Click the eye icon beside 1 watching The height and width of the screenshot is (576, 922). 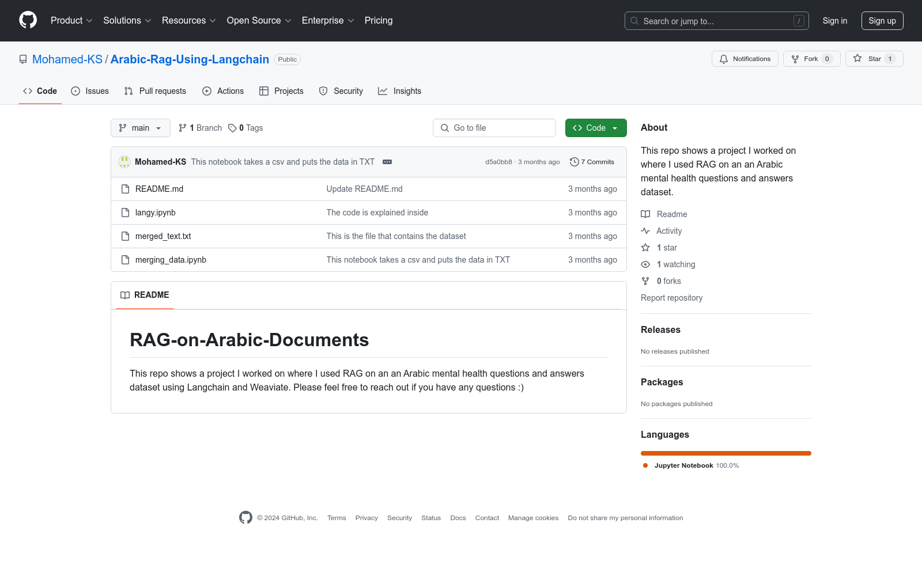[x=645, y=264]
